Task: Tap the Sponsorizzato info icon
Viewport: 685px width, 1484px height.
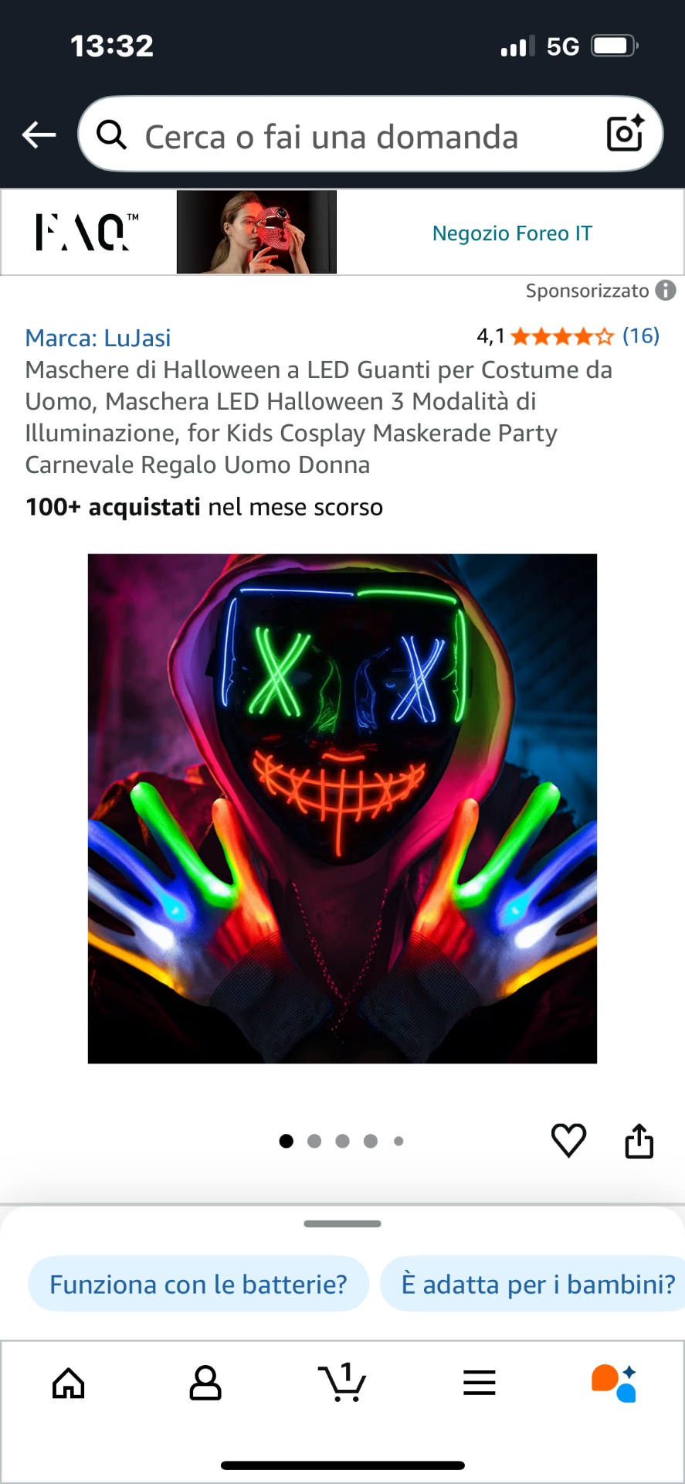Action: coord(666,291)
